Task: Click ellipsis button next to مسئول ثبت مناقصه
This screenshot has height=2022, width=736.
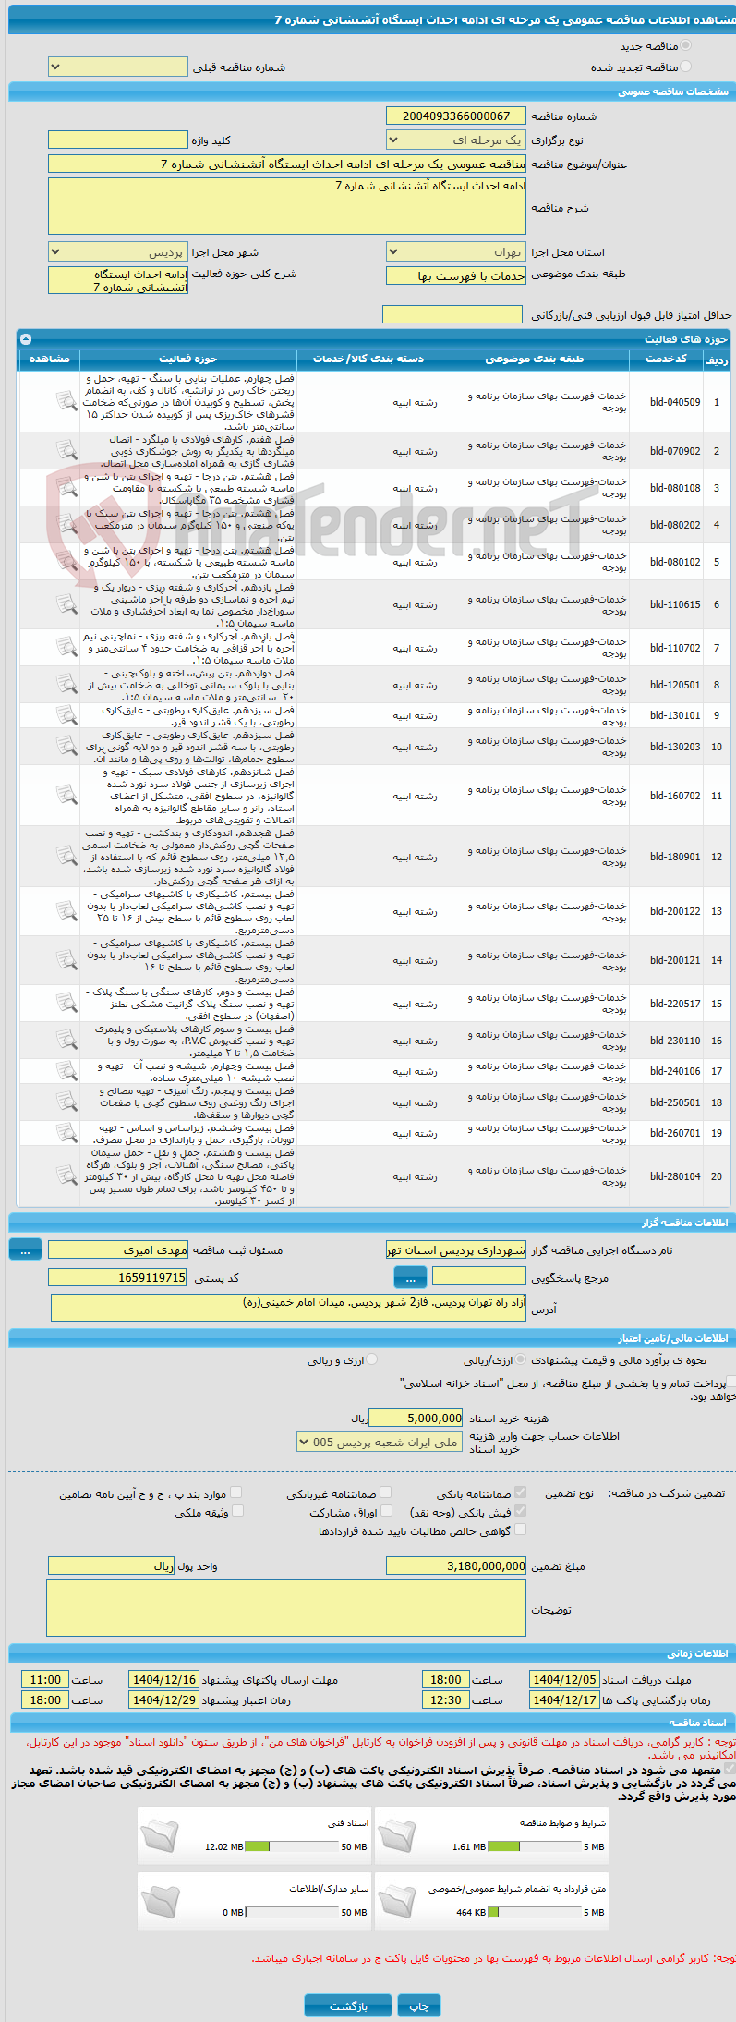Action: pos(25,1249)
